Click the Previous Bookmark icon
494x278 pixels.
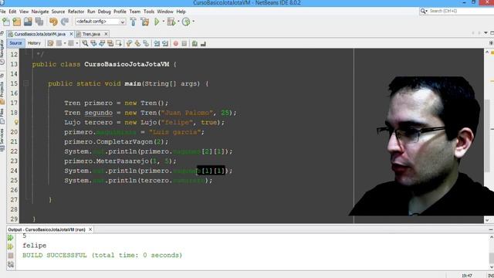point(129,43)
